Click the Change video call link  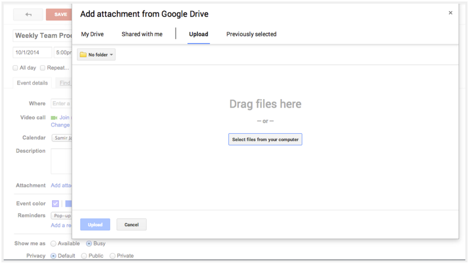tap(60, 125)
